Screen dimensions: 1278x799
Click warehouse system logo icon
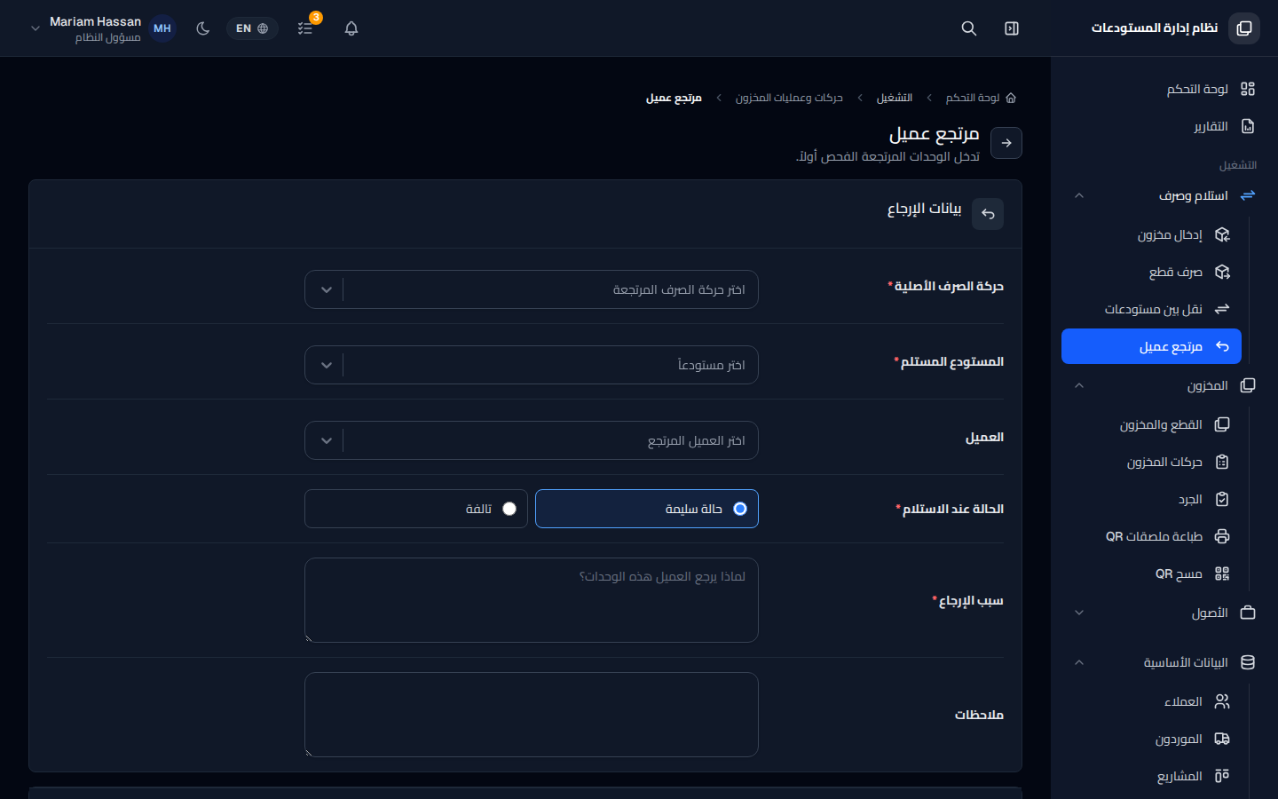click(1244, 28)
